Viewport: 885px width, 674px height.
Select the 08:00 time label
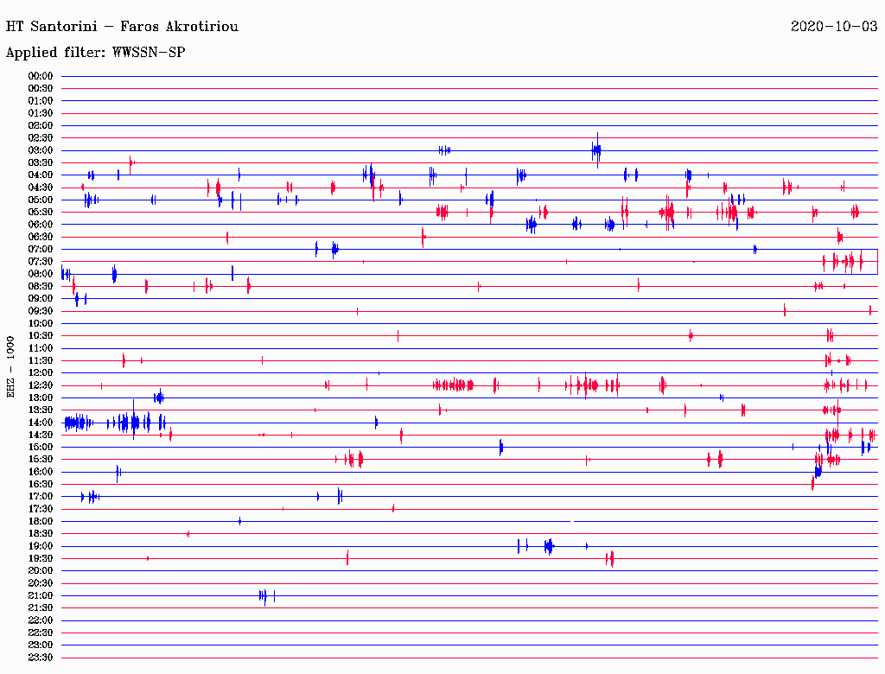click(40, 274)
